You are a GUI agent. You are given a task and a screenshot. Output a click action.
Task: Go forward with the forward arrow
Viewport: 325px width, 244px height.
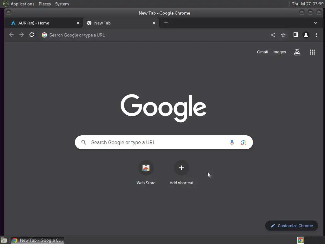[x=22, y=35]
